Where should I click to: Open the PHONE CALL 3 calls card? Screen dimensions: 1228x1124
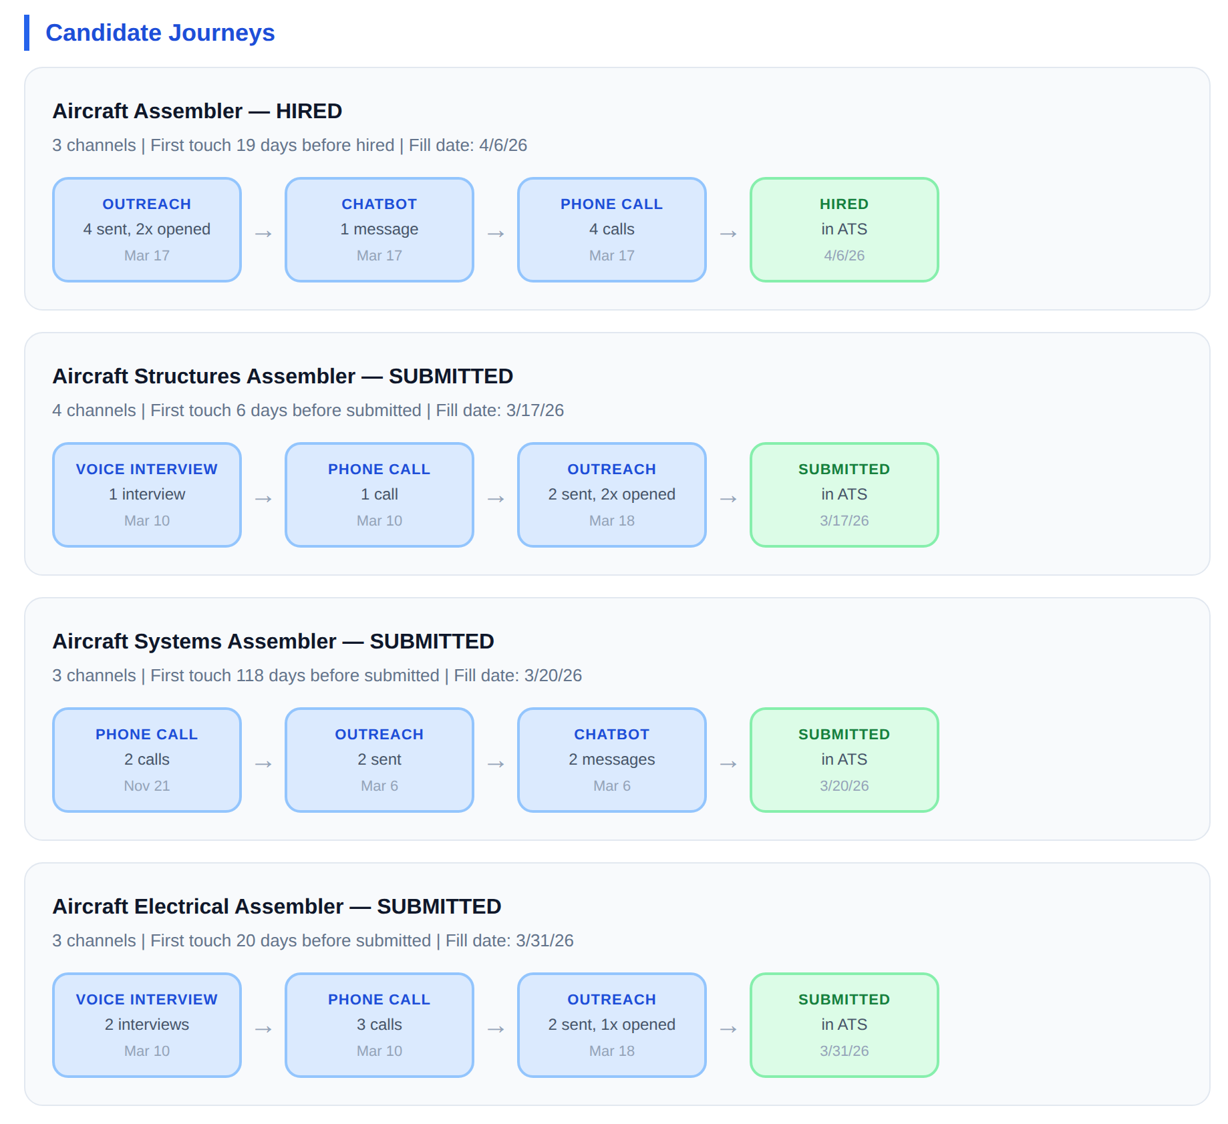(x=379, y=1025)
